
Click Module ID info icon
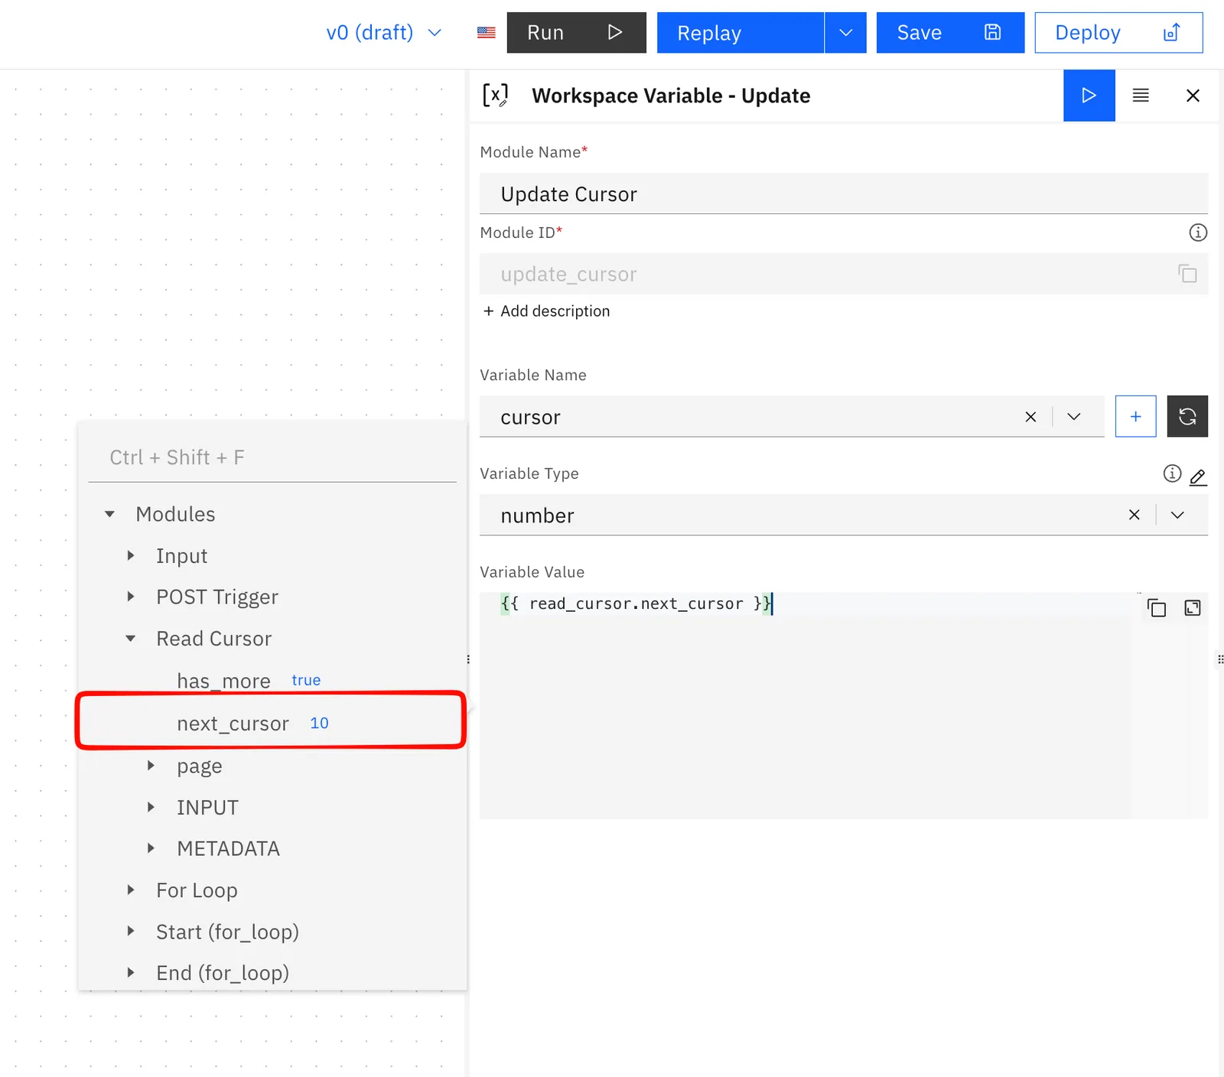(1198, 233)
